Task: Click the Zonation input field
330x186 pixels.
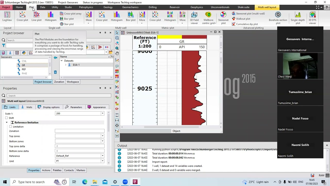Action: click(x=80, y=131)
